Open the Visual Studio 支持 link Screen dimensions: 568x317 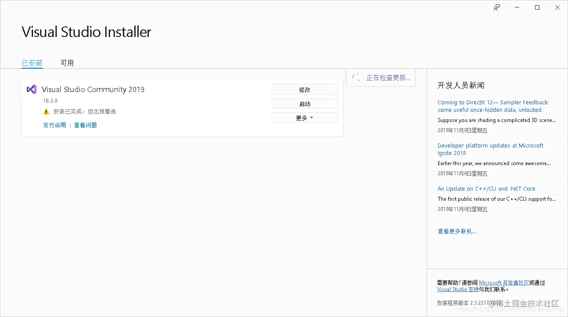coord(457,289)
